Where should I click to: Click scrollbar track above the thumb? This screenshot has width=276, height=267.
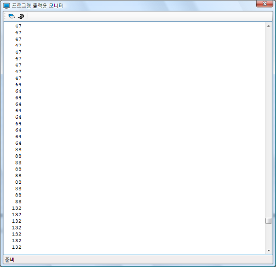268,123
